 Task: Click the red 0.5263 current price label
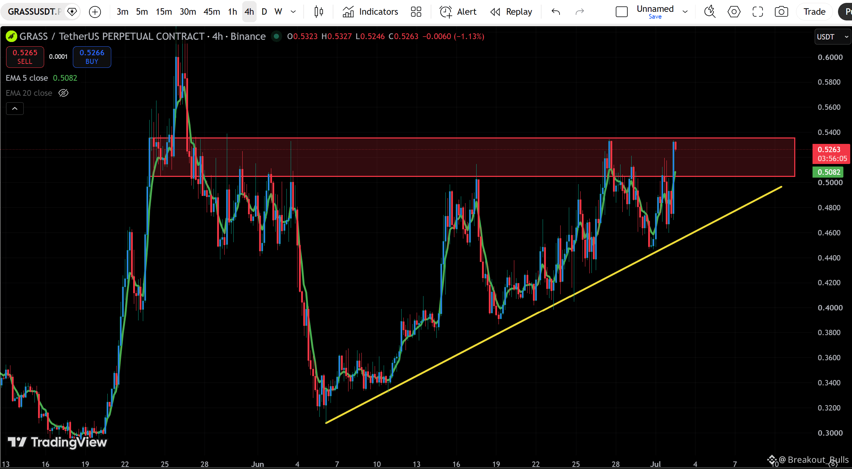pos(832,154)
